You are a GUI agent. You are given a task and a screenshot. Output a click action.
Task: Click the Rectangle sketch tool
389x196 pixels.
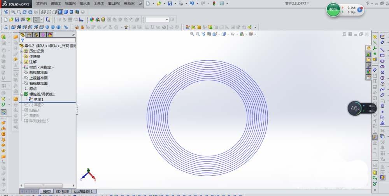coord(382,56)
